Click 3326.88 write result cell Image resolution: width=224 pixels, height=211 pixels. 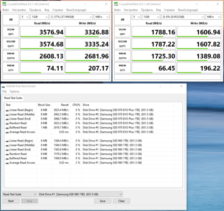point(87,32)
